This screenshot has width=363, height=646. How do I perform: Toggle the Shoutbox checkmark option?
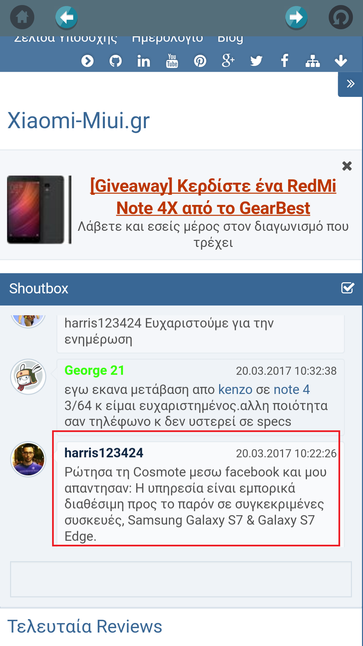[x=348, y=288]
